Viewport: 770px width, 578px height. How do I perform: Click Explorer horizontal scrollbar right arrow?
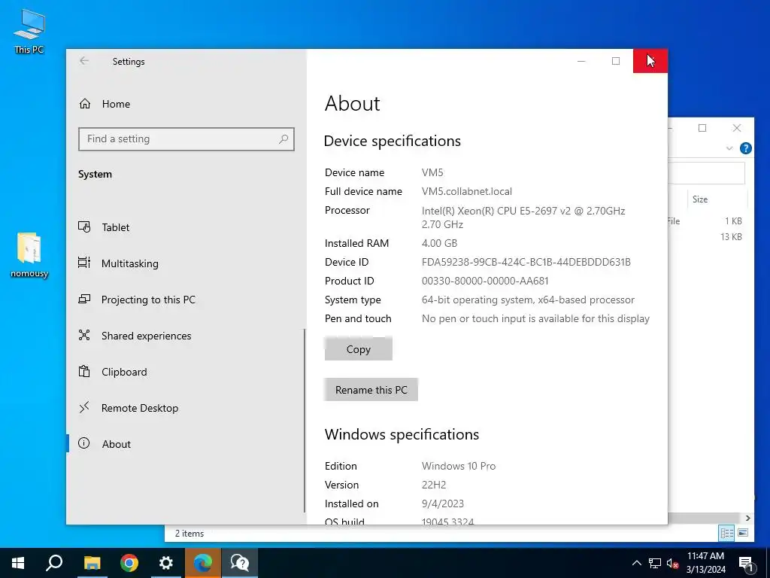point(747,518)
